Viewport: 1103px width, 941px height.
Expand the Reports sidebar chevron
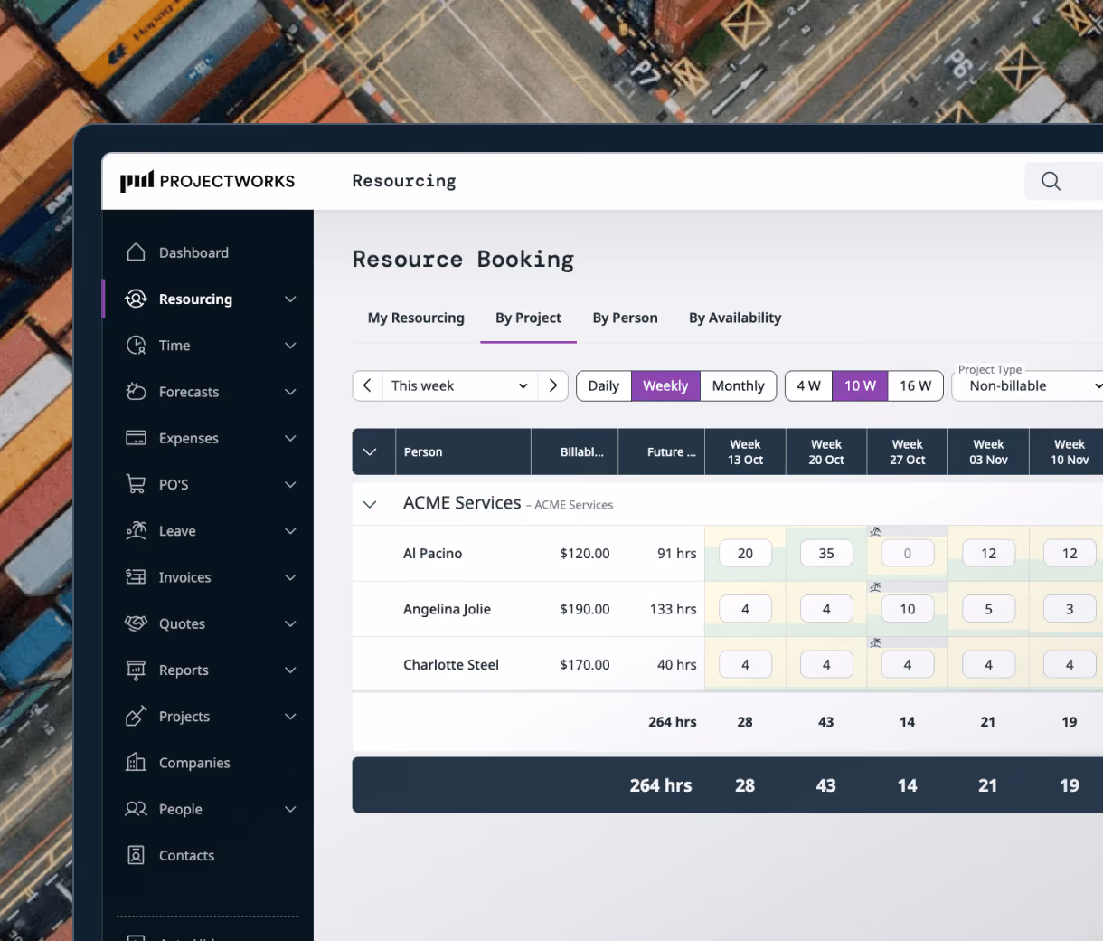click(x=290, y=670)
